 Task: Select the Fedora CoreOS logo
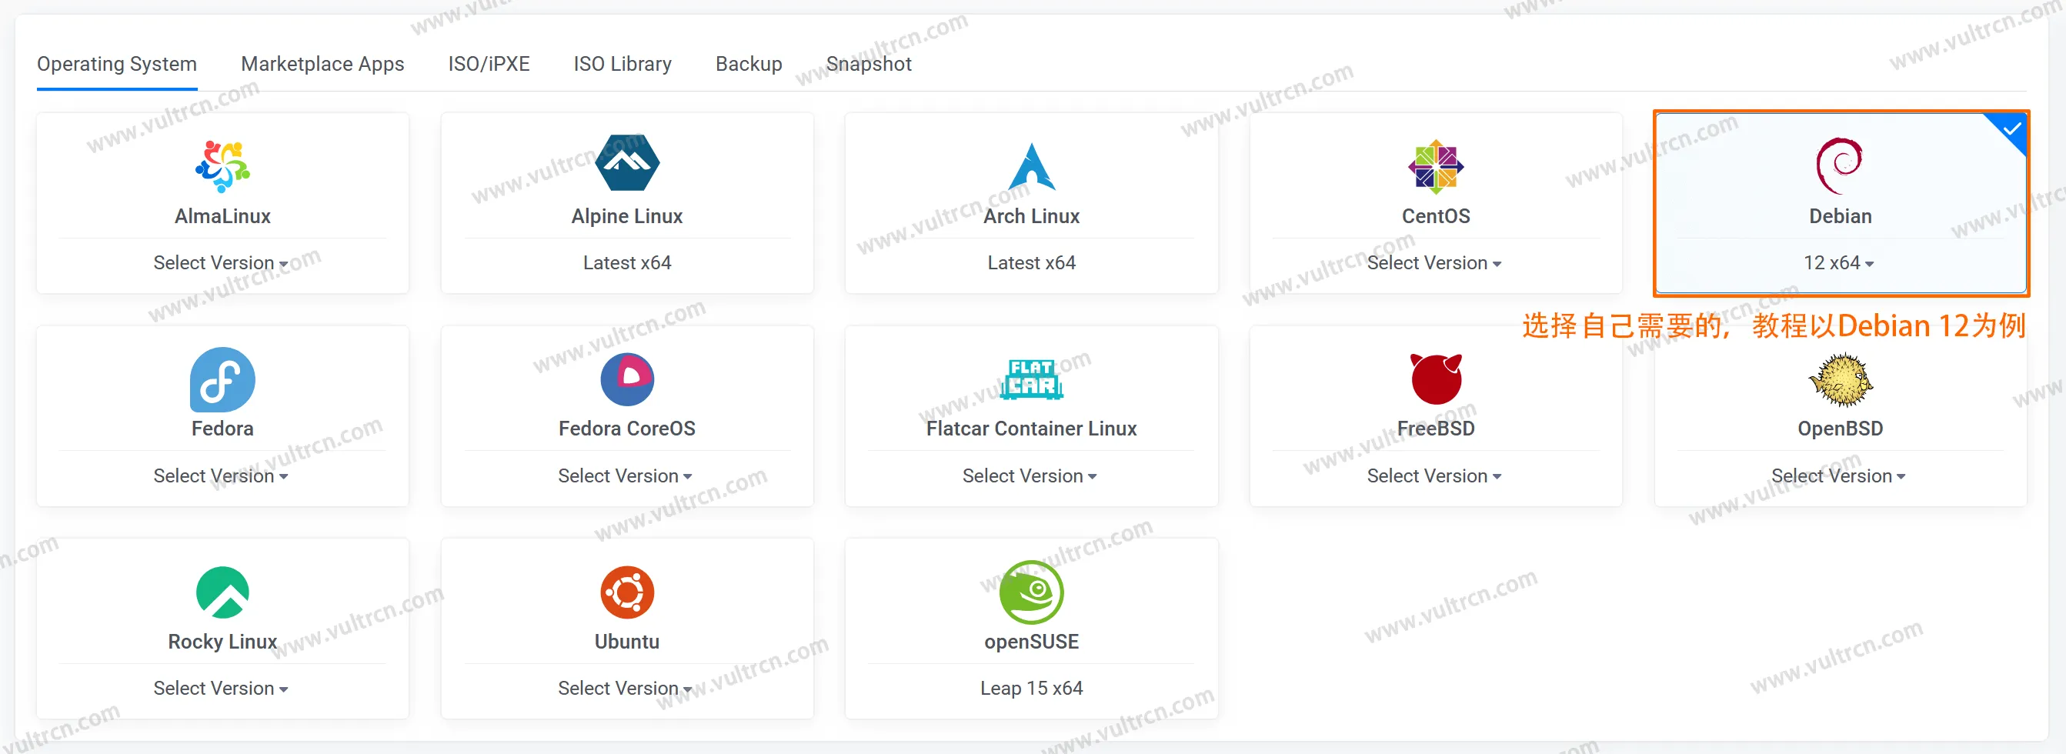(627, 379)
